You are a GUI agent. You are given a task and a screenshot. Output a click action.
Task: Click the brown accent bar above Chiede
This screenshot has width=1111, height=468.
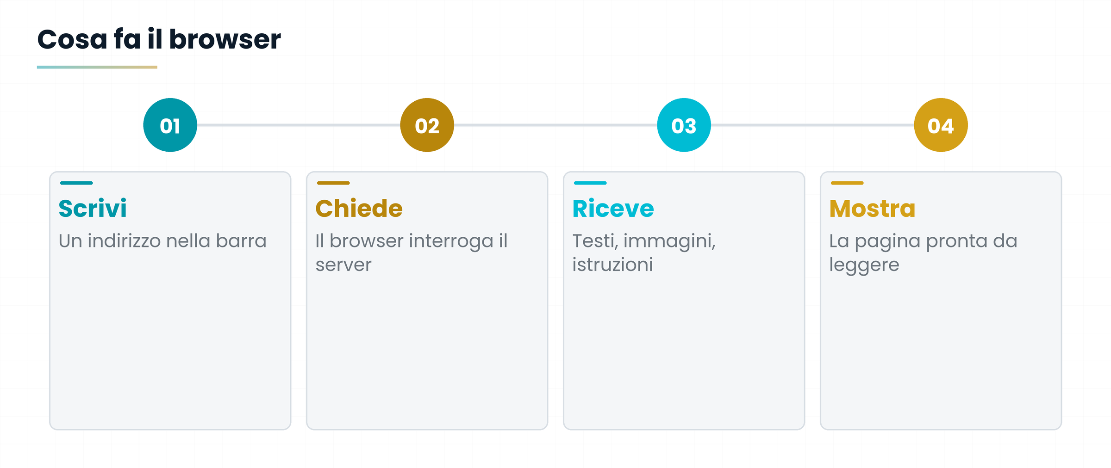pos(333,183)
